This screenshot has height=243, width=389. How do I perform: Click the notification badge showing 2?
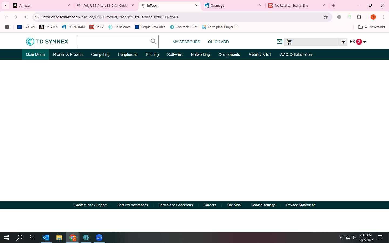pyautogui.click(x=359, y=42)
